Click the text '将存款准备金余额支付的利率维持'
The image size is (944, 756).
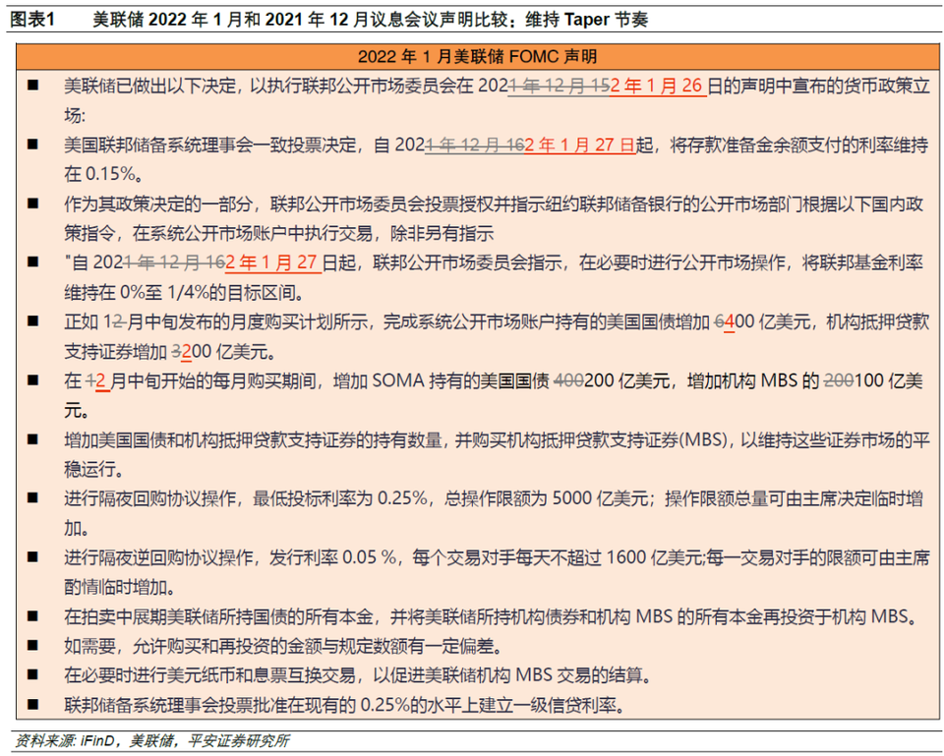point(799,145)
